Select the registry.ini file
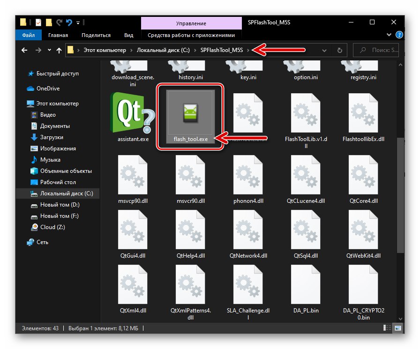Viewport: 420px width, 349px height. pos(363,70)
